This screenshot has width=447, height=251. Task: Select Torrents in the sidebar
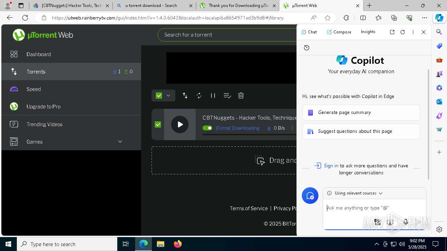[x=71, y=71]
